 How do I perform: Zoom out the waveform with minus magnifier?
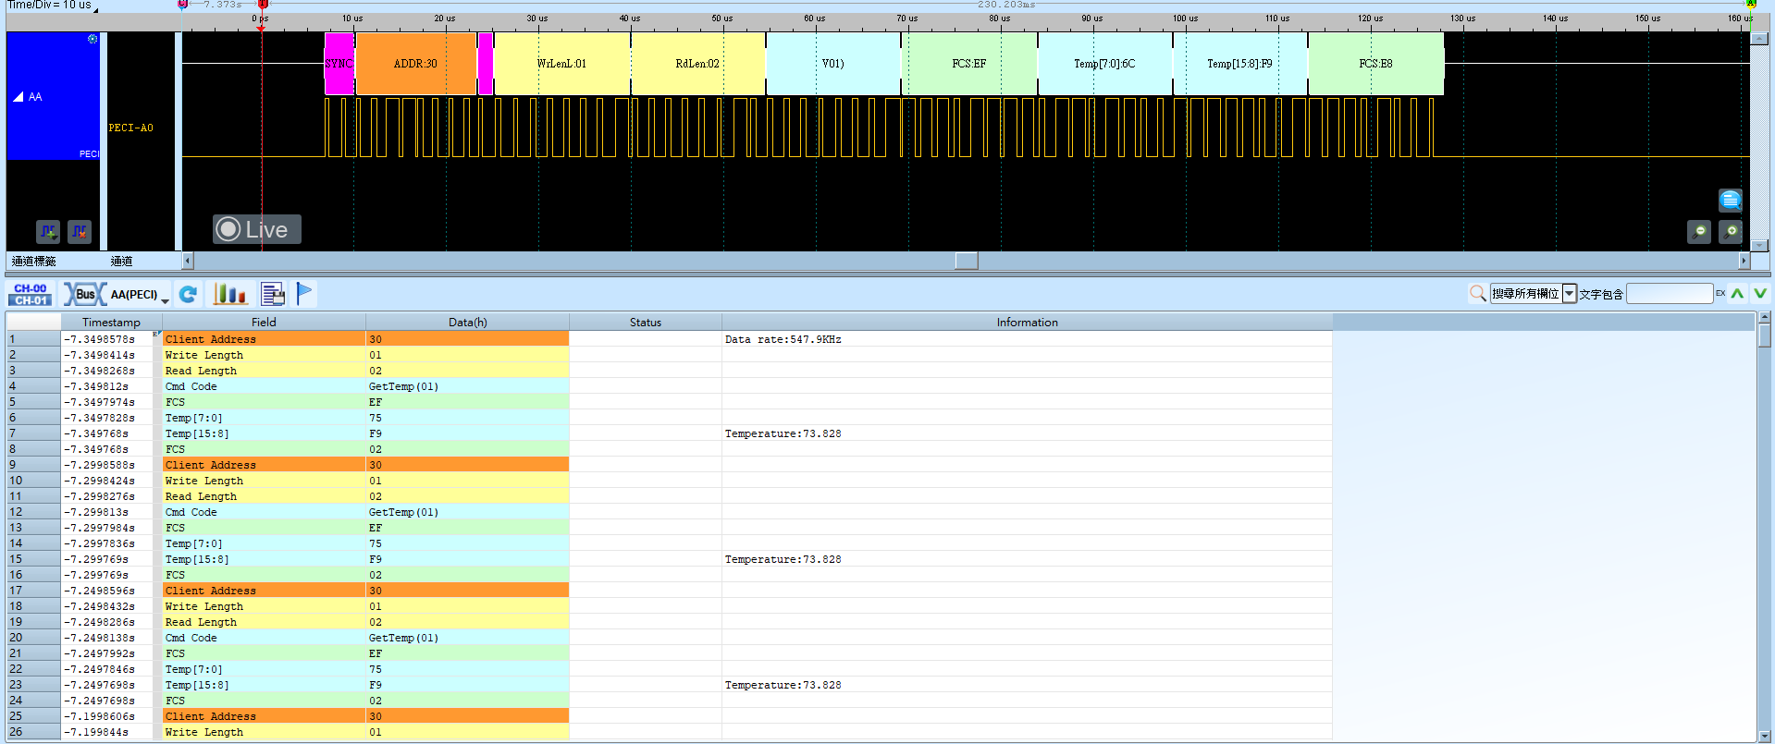point(1699,232)
